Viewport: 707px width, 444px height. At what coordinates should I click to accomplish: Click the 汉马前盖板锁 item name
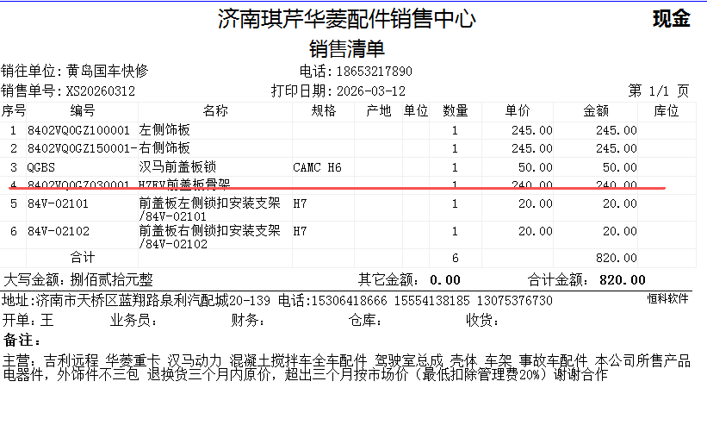click(x=177, y=166)
